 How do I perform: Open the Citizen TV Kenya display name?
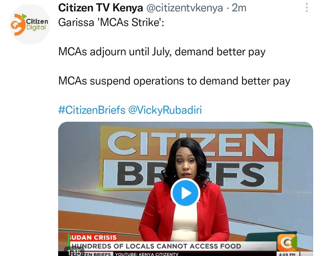[x=101, y=8]
